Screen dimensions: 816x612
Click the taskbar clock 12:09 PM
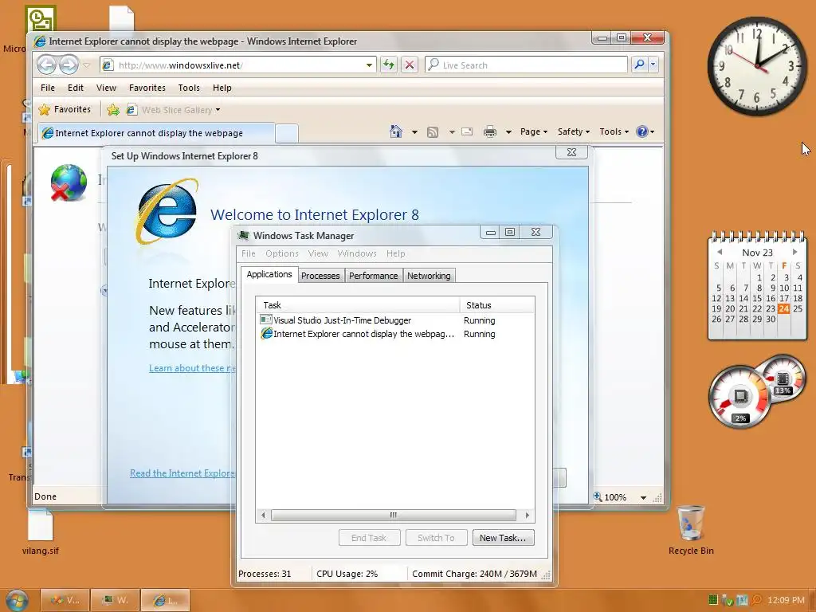(x=786, y=600)
